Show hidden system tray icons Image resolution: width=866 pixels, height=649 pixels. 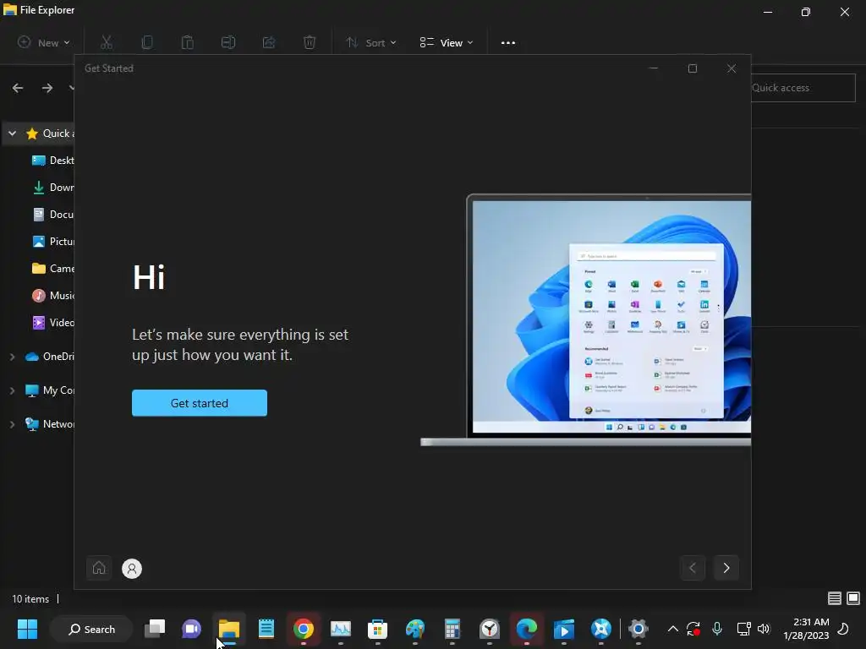coord(672,629)
